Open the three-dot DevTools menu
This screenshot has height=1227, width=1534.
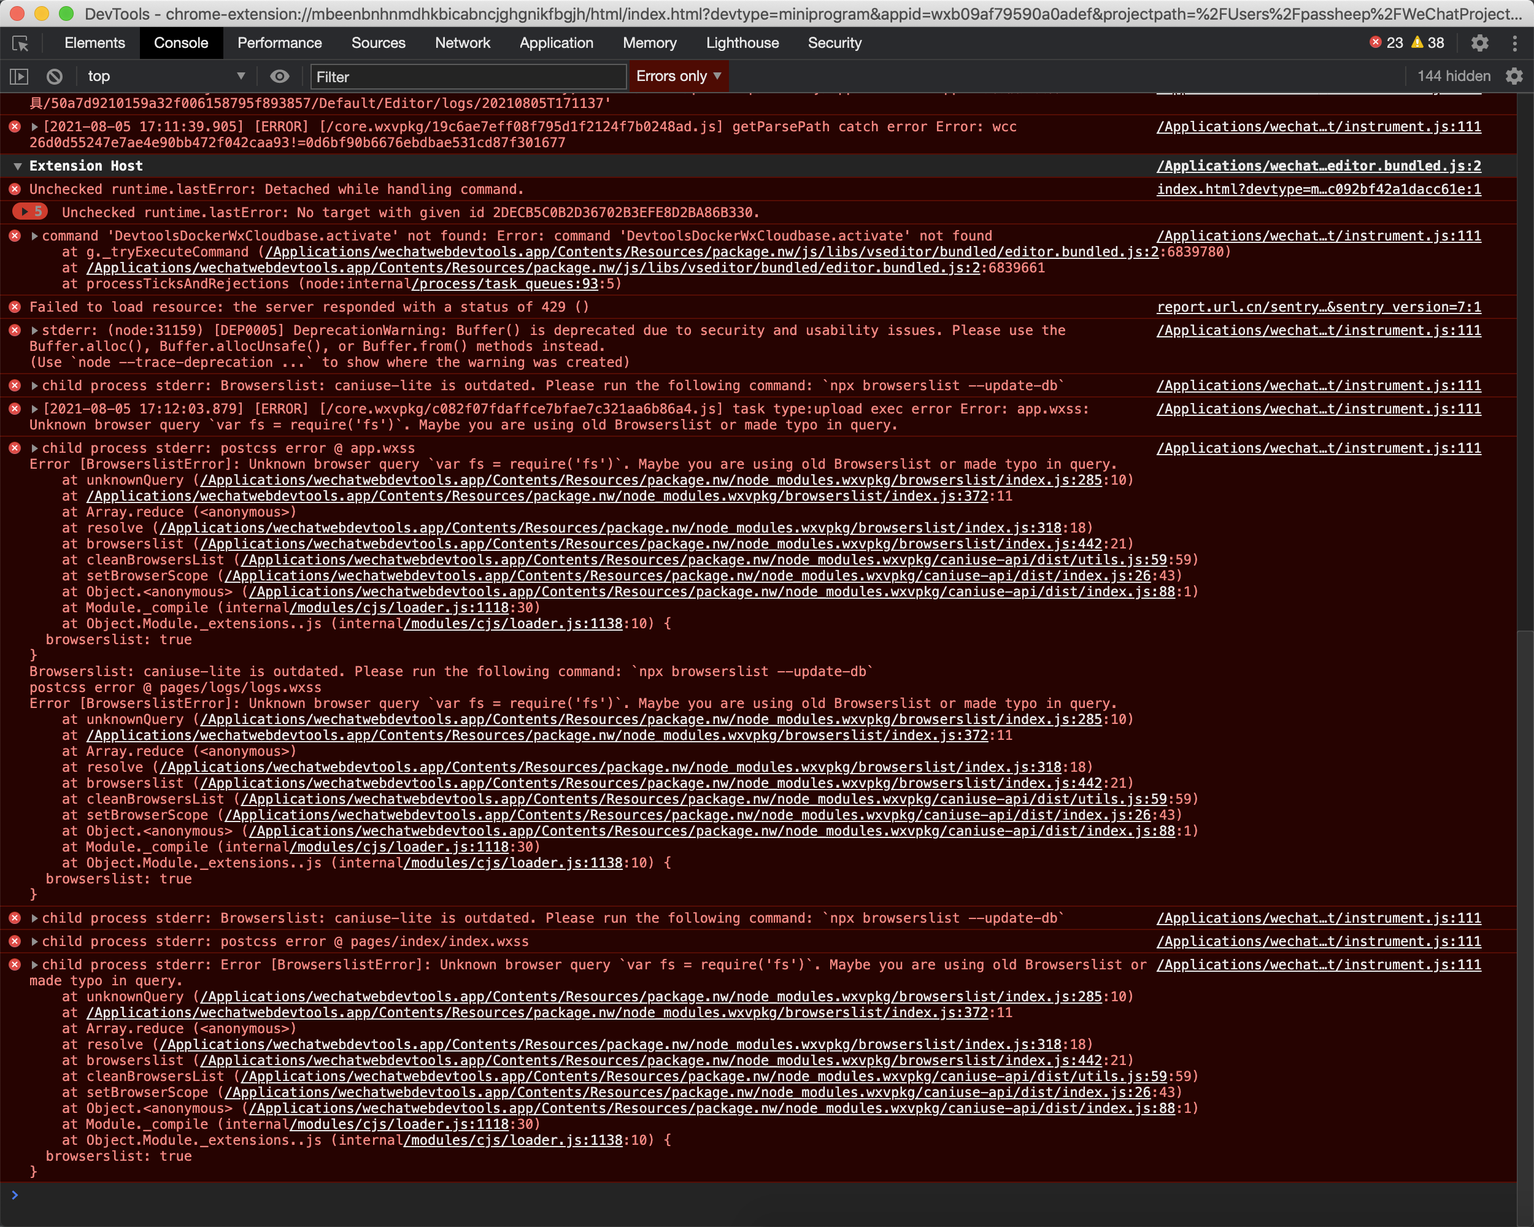coord(1514,44)
